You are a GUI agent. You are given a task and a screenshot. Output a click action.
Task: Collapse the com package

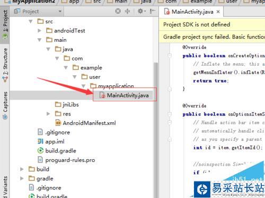57,58
